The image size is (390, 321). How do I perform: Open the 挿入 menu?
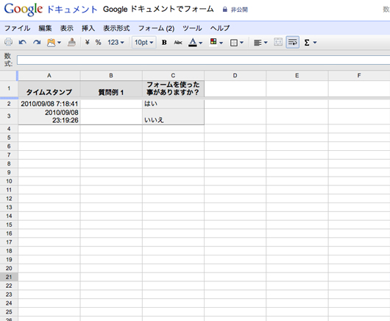pyautogui.click(x=88, y=28)
